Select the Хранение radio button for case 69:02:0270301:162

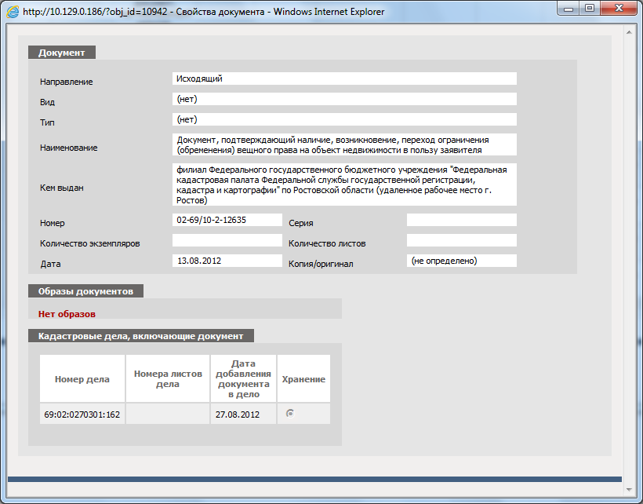(x=290, y=413)
